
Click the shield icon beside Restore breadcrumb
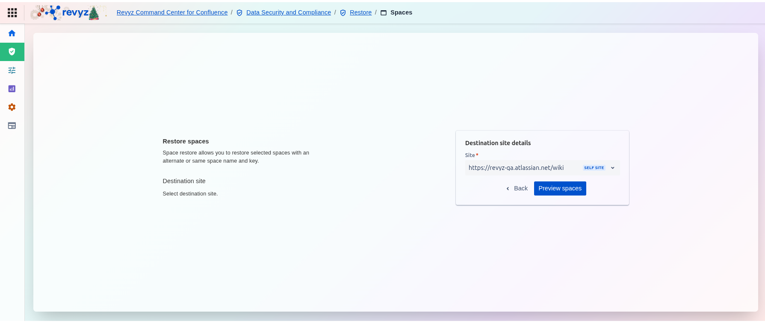click(x=343, y=13)
